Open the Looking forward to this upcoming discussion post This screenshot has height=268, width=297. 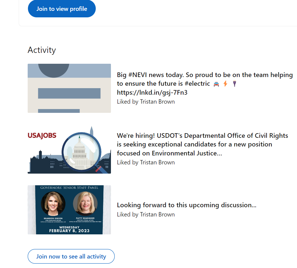tap(187, 205)
